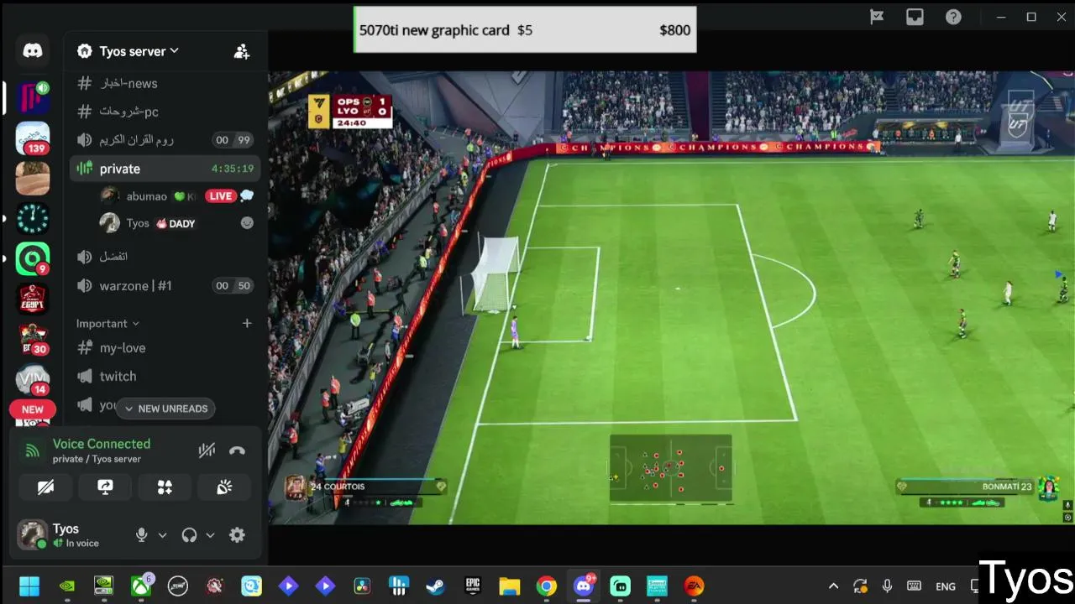Invite members to Tyos server

coord(242,51)
